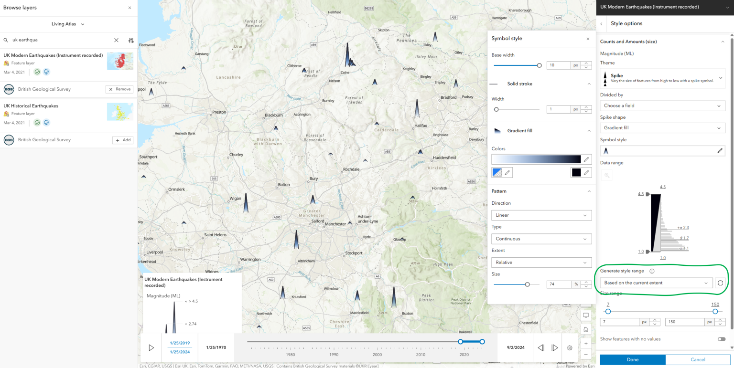Click the gradient Size slider handle

(x=527, y=284)
